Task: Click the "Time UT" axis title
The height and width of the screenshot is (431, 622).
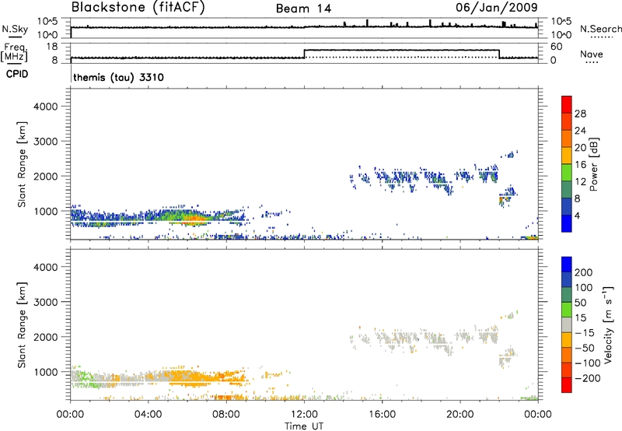Action: pyautogui.click(x=304, y=426)
